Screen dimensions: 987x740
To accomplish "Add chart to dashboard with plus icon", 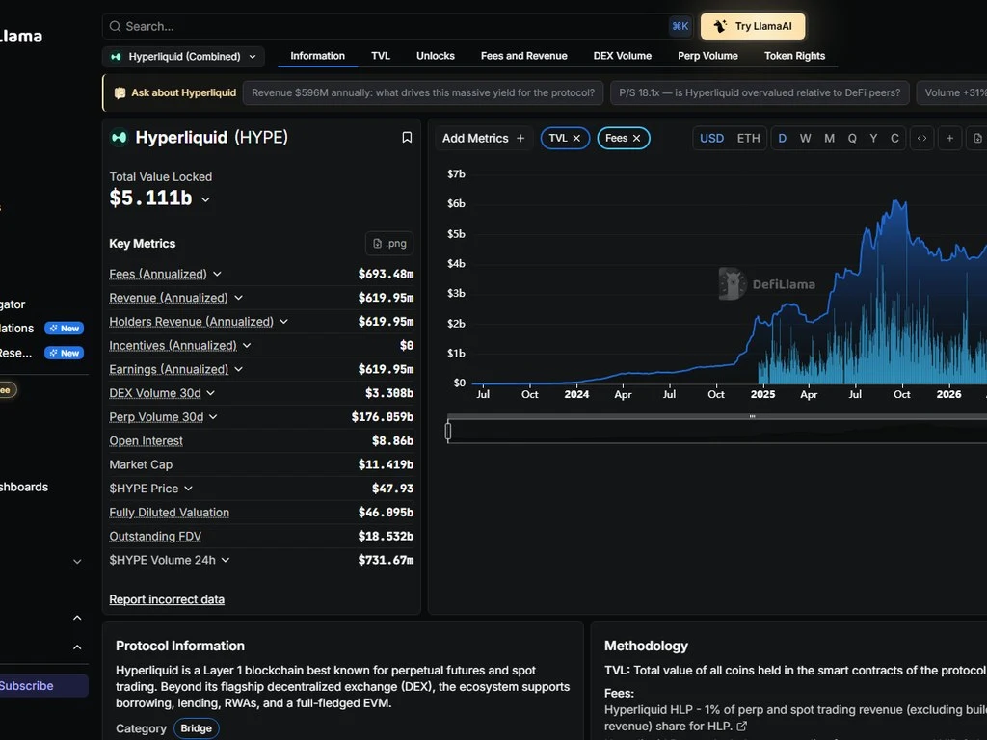I will [x=949, y=138].
